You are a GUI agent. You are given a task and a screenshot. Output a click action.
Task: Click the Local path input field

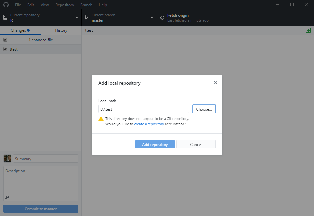click(x=144, y=109)
